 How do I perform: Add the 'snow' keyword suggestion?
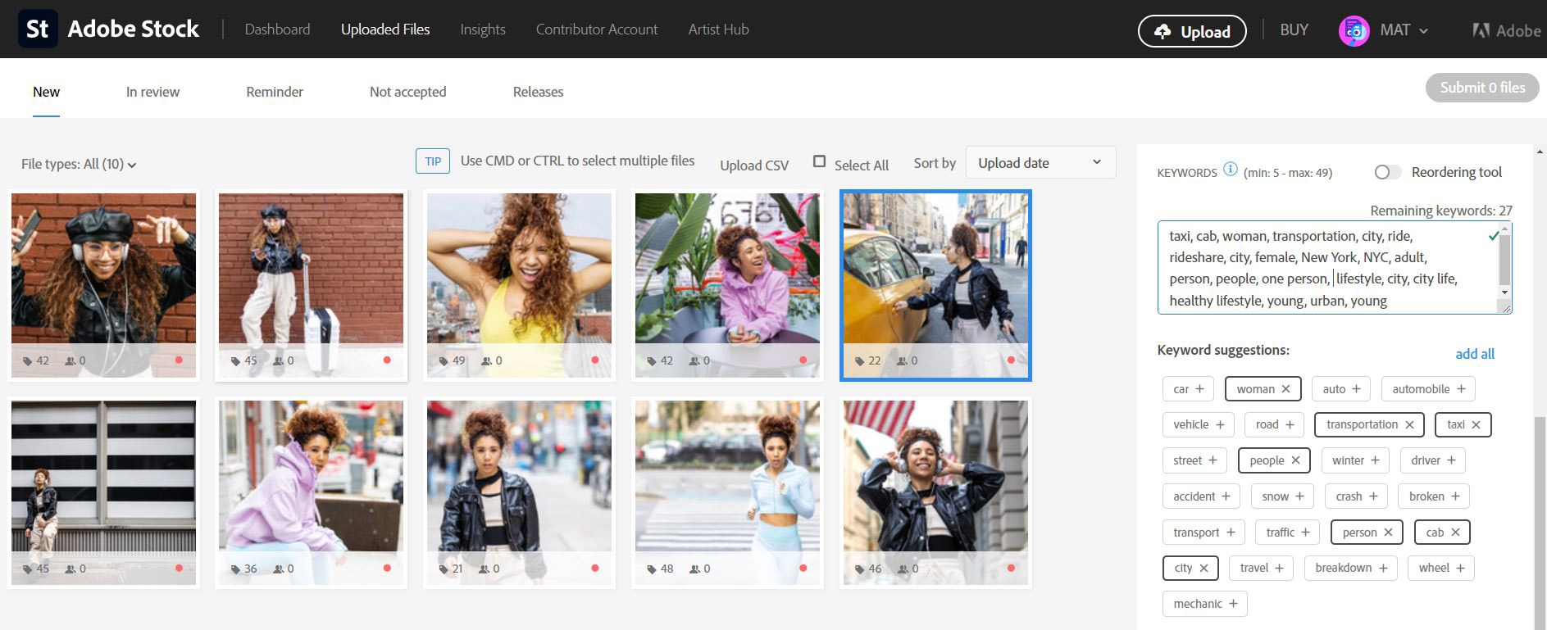coord(1282,496)
